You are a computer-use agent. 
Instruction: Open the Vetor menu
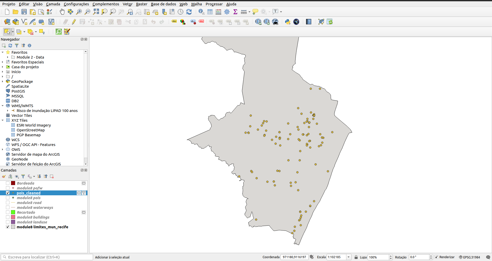point(127,4)
